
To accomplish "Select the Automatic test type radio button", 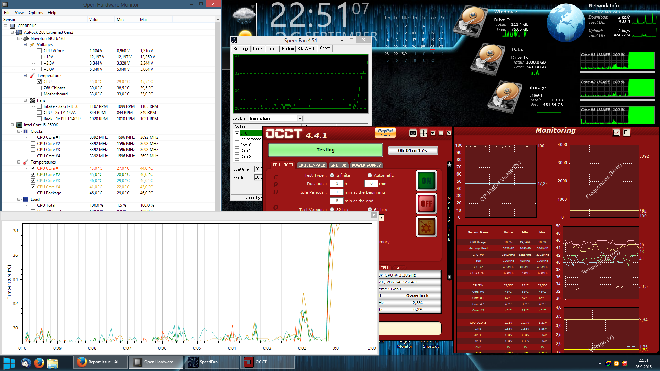I will tap(370, 175).
